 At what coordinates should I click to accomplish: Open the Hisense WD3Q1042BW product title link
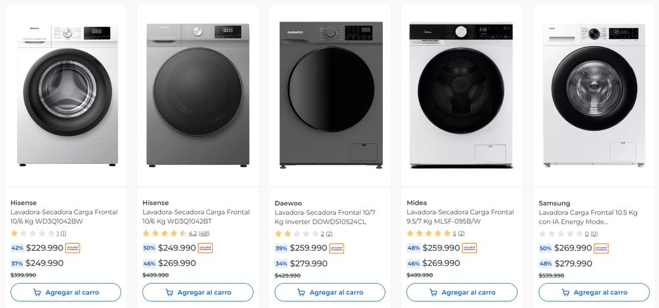(64, 217)
